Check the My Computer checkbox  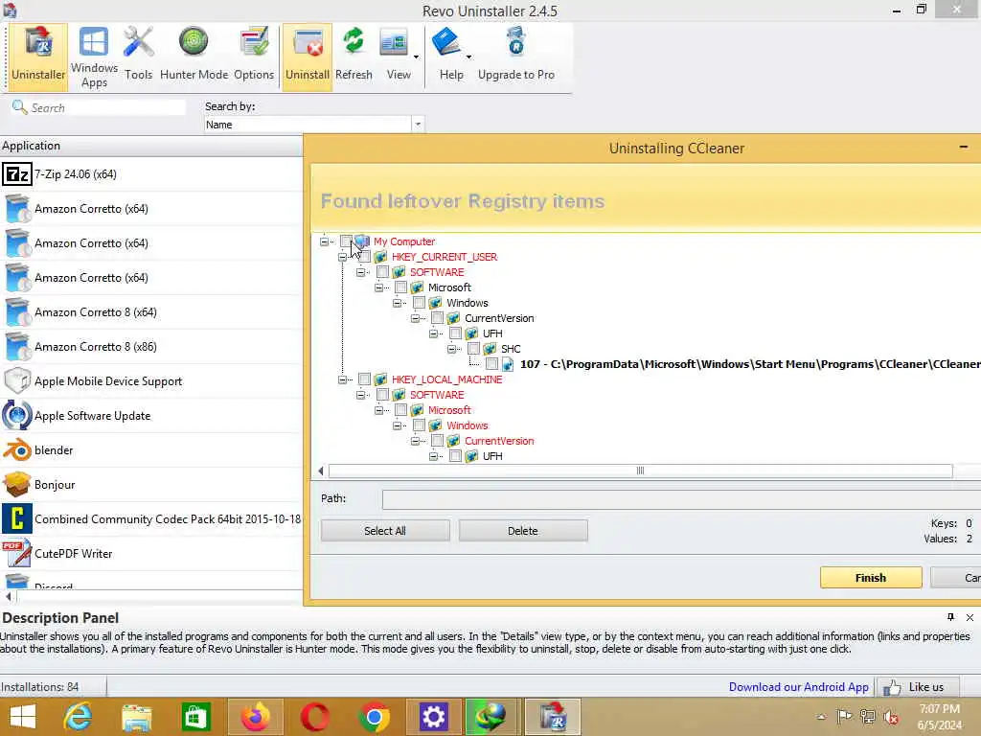346,241
